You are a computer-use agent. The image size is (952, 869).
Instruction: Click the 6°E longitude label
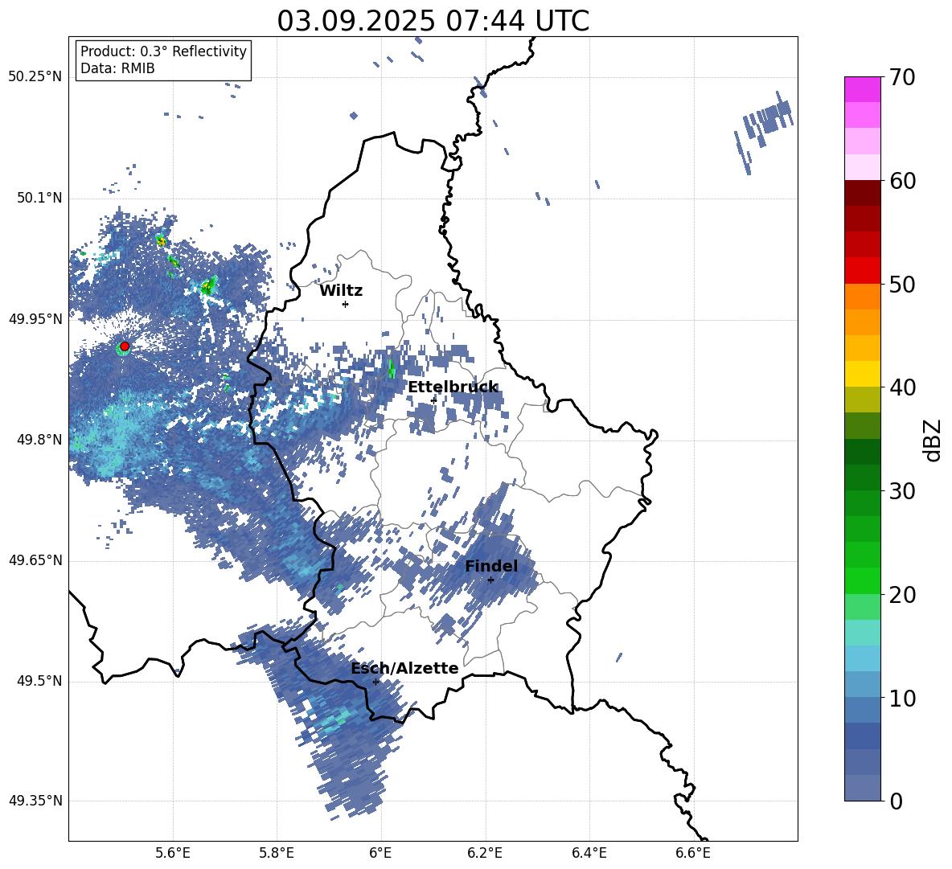[380, 853]
